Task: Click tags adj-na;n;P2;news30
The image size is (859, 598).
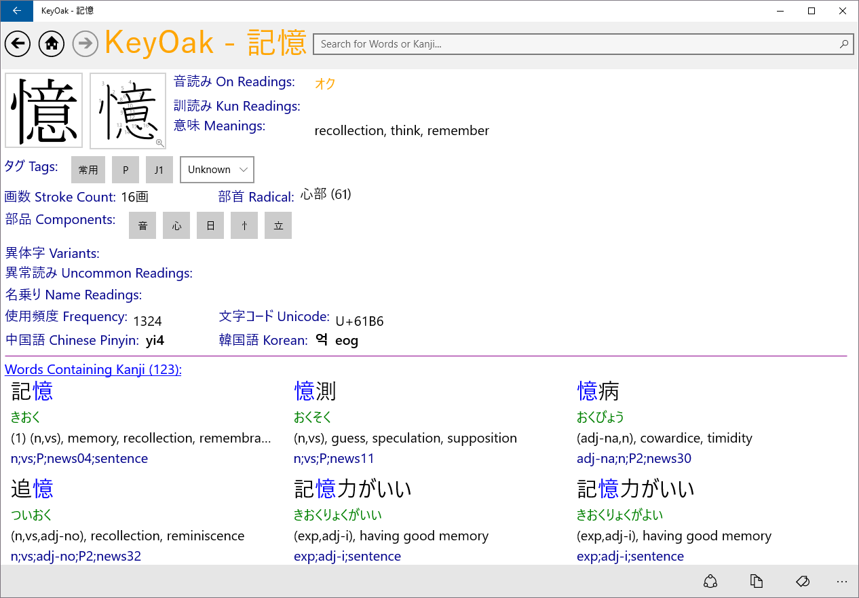Action: [x=634, y=459]
